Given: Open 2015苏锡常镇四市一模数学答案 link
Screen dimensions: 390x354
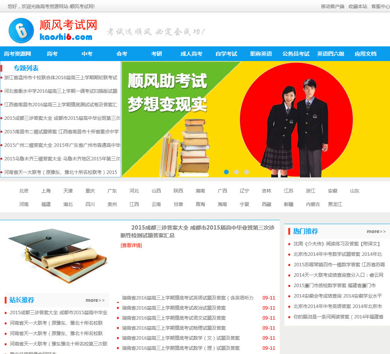Looking at the screenshot, I should pyautogui.click(x=339, y=265).
